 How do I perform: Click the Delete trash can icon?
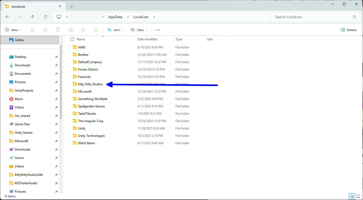click(x=96, y=30)
